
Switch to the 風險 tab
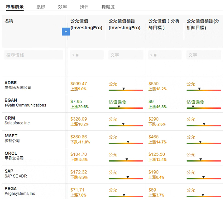(x=41, y=7)
